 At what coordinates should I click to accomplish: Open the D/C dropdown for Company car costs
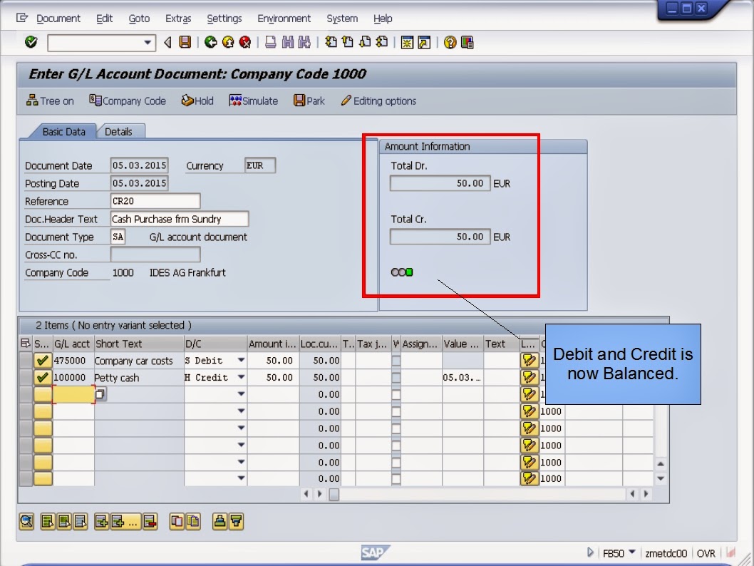(x=242, y=360)
